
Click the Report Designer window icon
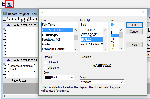[5, 14]
